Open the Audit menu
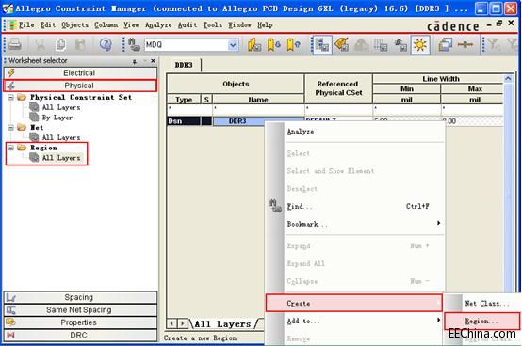Image resolution: width=522 pixels, height=346 pixels. (188, 24)
